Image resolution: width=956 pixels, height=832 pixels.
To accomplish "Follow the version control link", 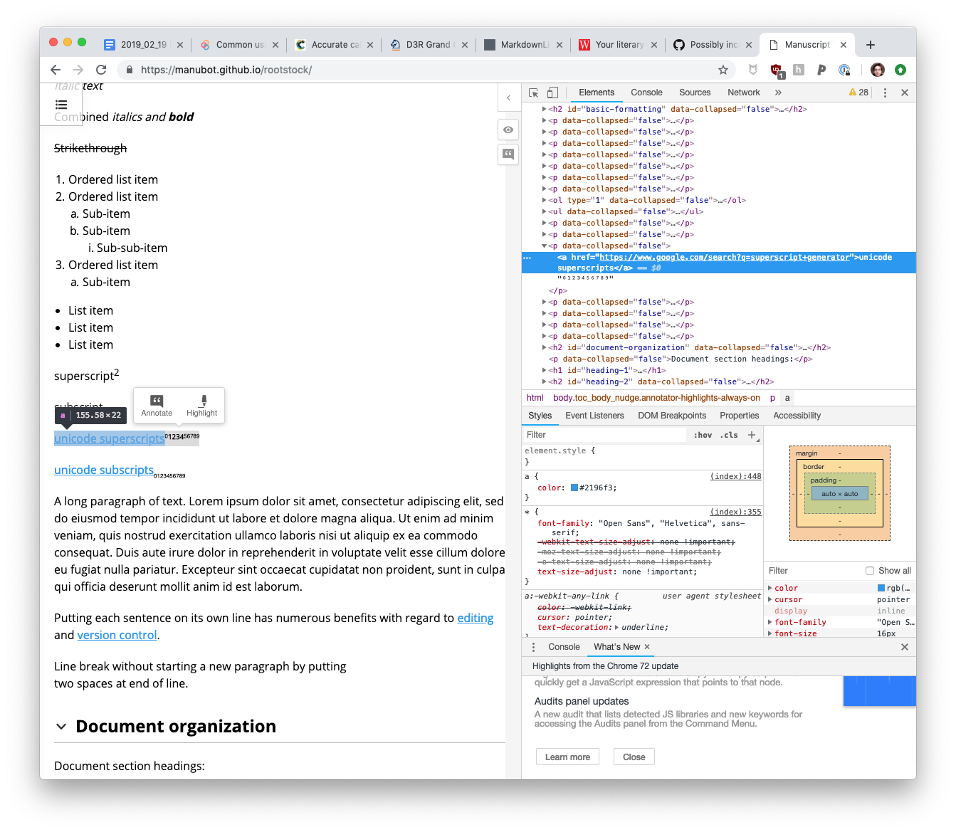I will click(x=117, y=635).
